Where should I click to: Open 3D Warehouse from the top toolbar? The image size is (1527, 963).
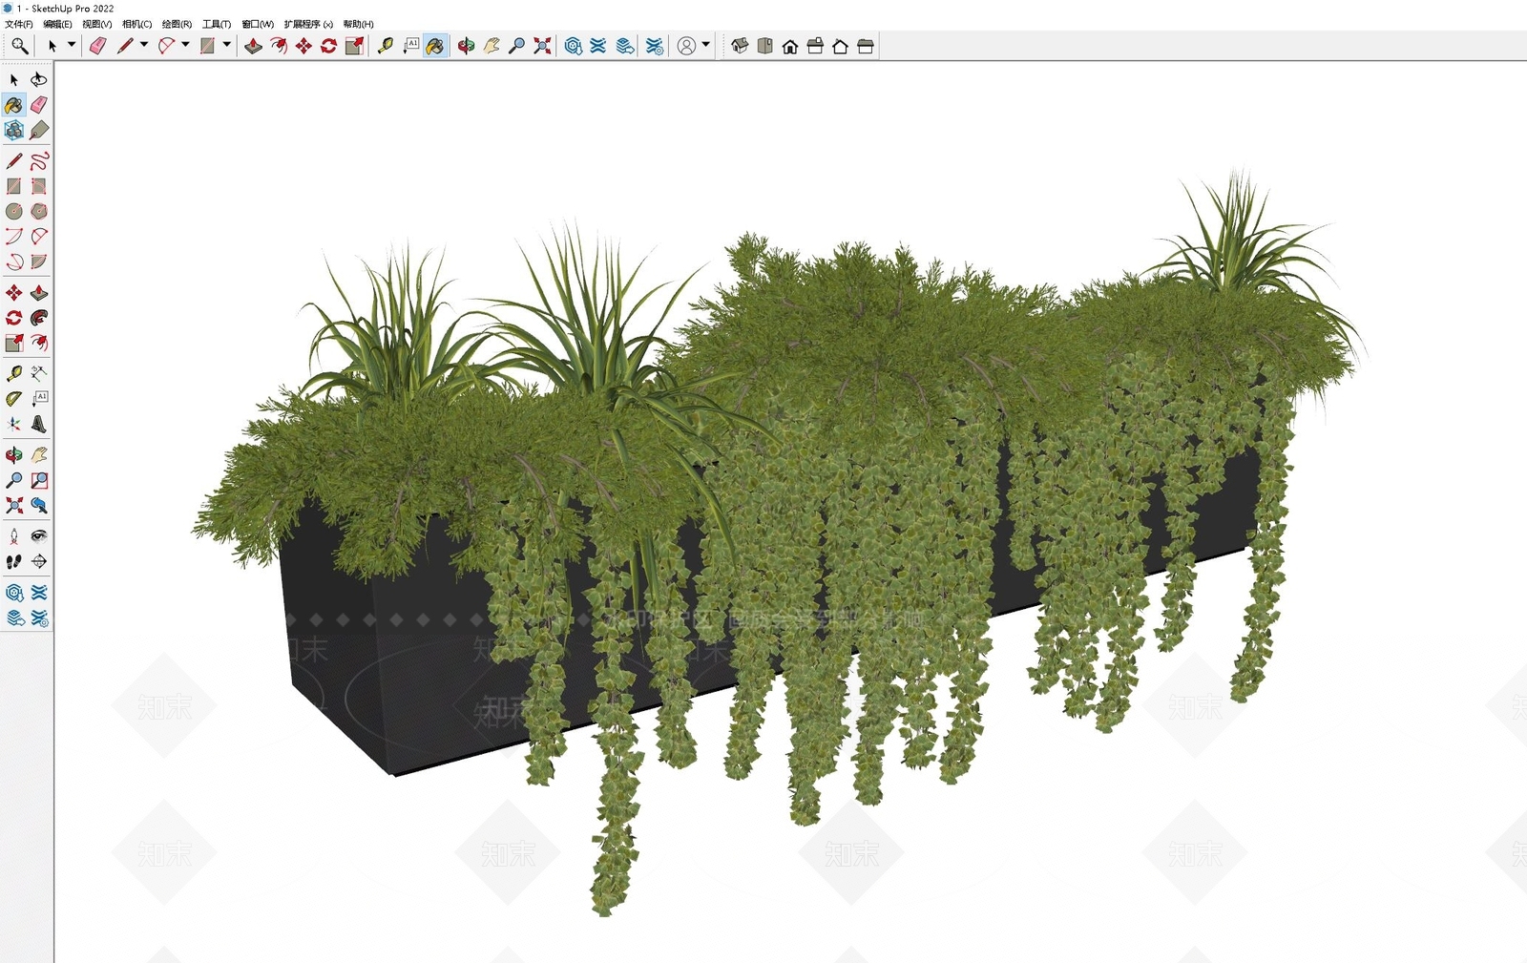tap(573, 46)
